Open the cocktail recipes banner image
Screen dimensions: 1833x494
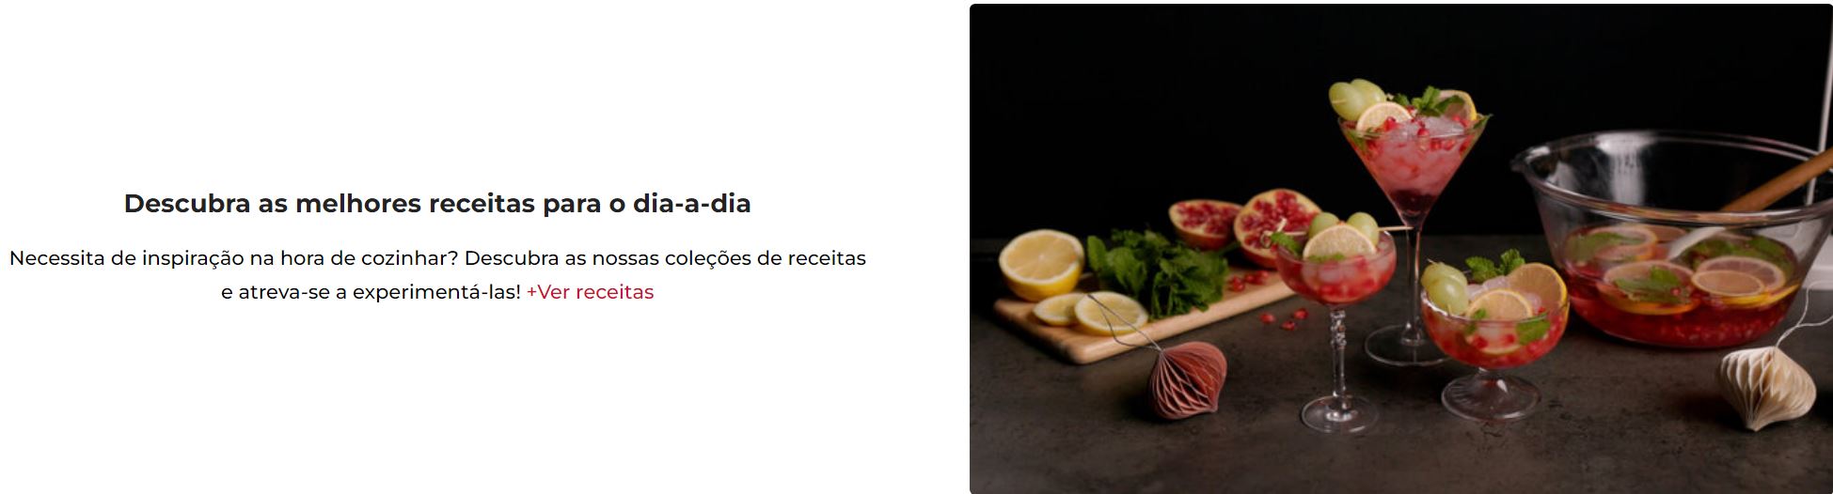tap(1400, 249)
